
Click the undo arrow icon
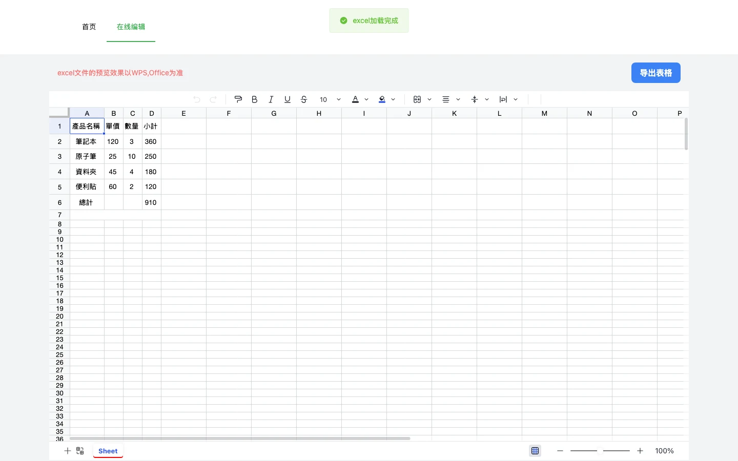click(197, 99)
